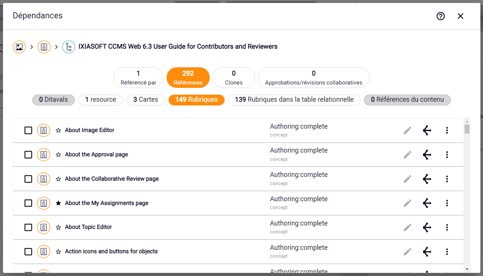This screenshot has height=276, width=483.
Task: Click topic icon beside Action icons and buttons
Action: coord(44,251)
